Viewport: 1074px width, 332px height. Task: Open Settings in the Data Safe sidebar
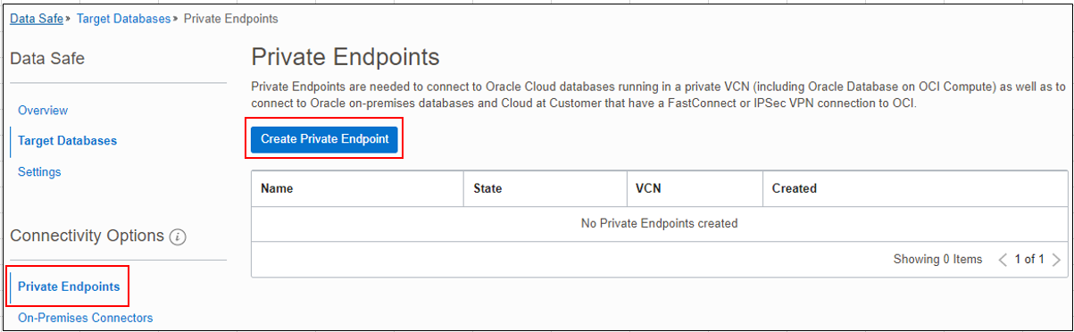[x=39, y=171]
